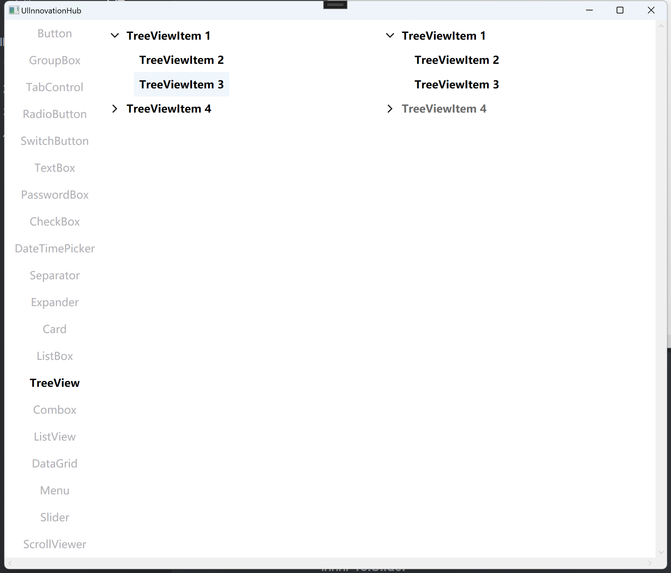Screen dimensions: 671x573
Task: Go to the Card page
Action: 55,329
